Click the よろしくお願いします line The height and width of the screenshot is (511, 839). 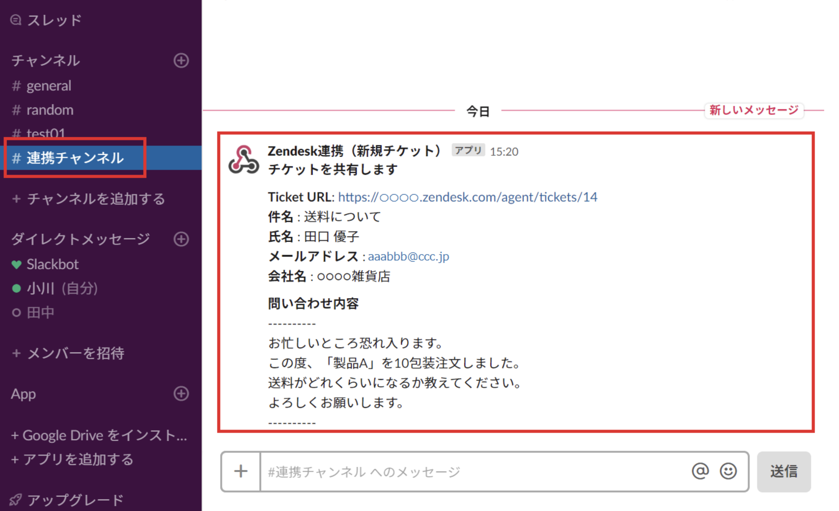click(336, 403)
